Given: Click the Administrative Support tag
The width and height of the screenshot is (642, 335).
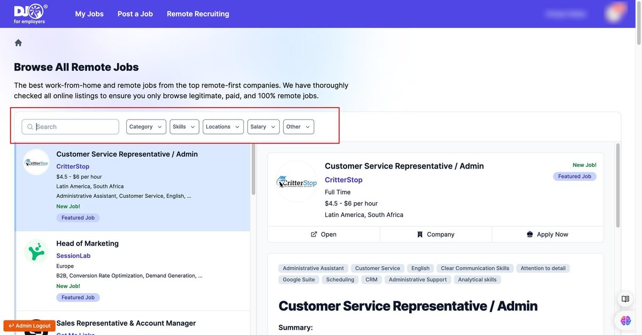Looking at the screenshot, I should tap(418, 280).
